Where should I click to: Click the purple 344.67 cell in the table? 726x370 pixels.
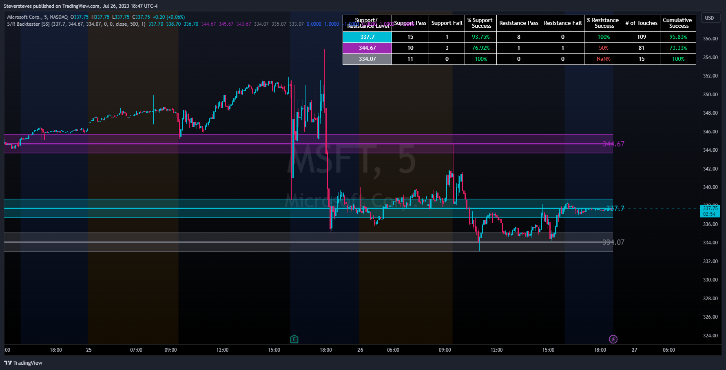(367, 48)
